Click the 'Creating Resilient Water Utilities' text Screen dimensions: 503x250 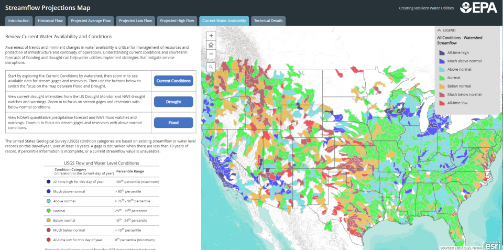click(427, 8)
